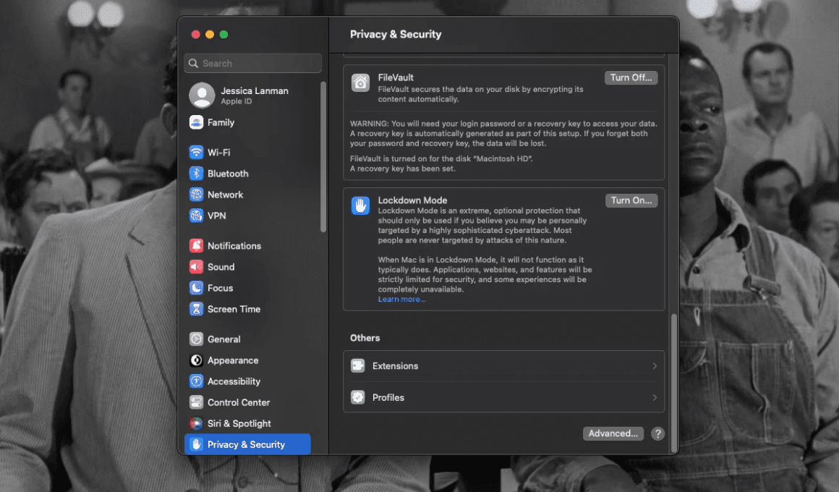
Task: Select the Wi-Fi label in sidebar
Action: 219,153
